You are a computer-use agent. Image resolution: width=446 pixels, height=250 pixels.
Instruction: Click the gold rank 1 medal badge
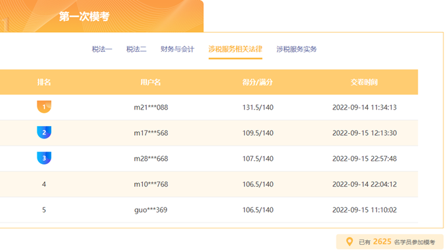(x=44, y=107)
